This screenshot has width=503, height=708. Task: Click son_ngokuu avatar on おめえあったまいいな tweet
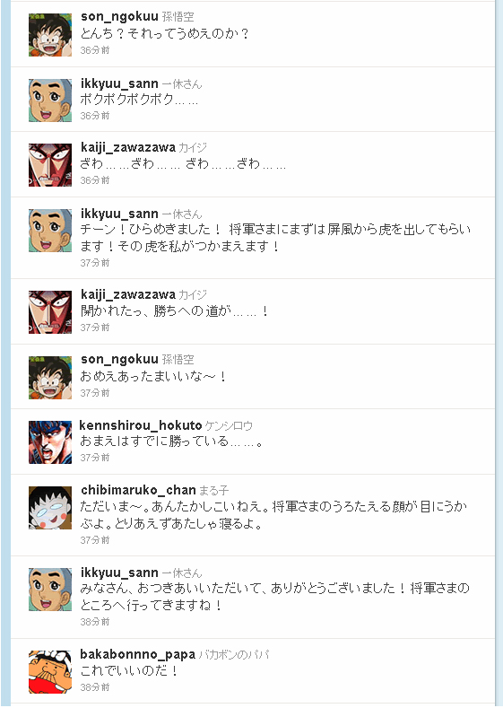pos(50,378)
